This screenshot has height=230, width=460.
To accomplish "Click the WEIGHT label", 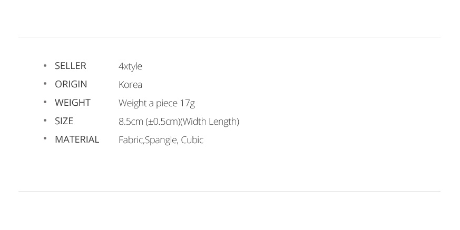I will tap(73, 103).
